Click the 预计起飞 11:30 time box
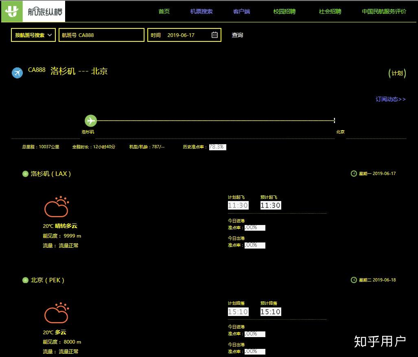Screen dimensions: 418x357 [x=271, y=205]
